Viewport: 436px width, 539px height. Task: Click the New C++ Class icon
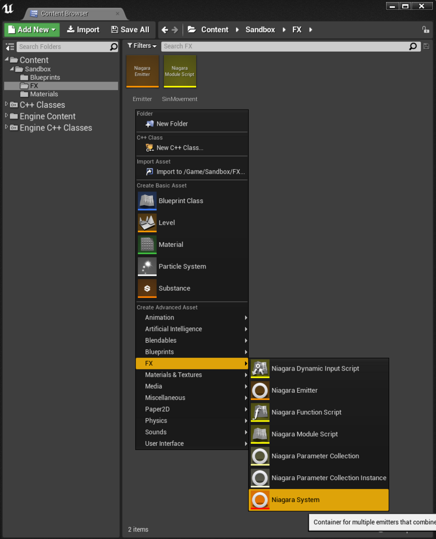[x=150, y=148]
